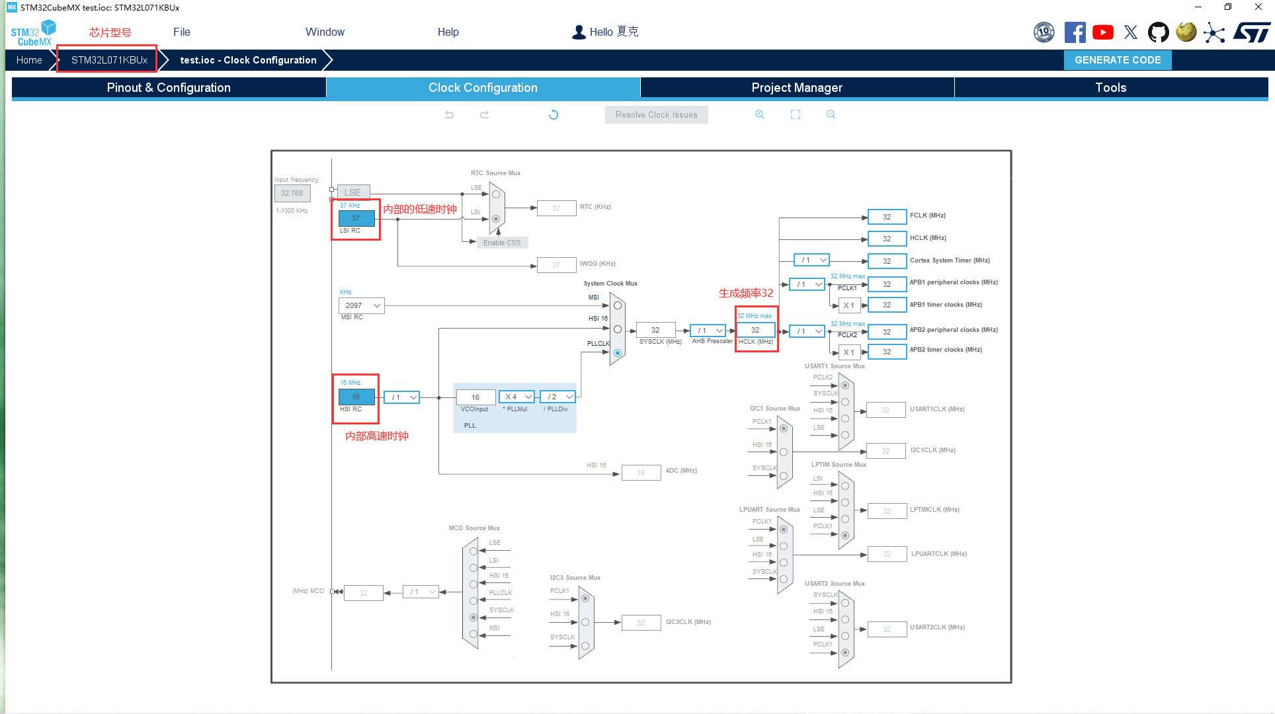Select PCLK1 in I2C3 Source Mux
The width and height of the screenshot is (1275, 714).
[585, 598]
